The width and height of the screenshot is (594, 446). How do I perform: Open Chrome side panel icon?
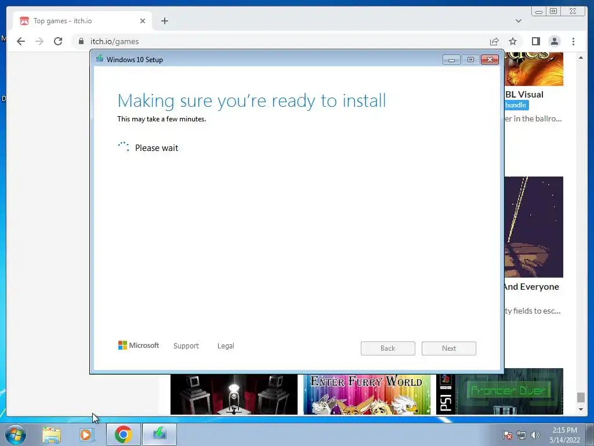point(535,41)
